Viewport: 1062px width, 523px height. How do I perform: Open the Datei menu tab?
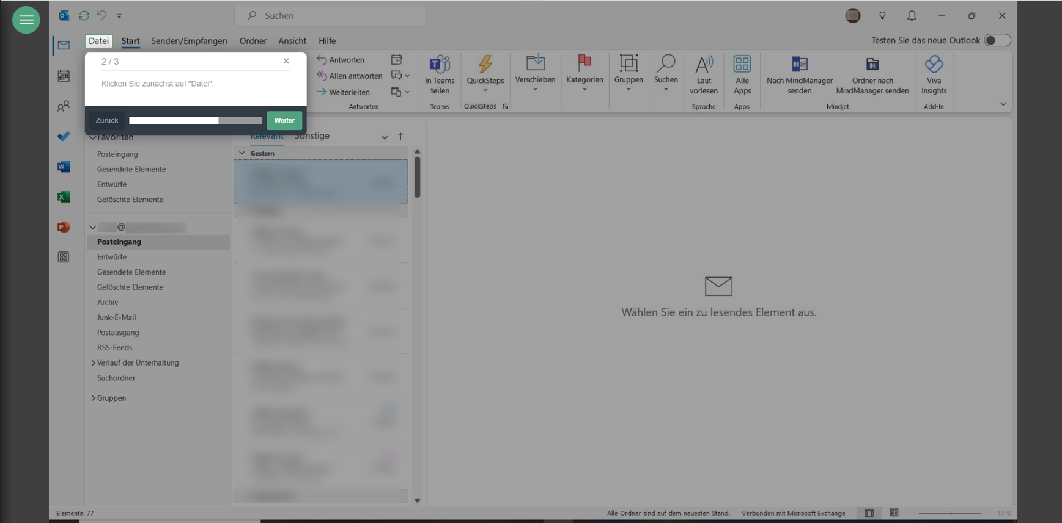[x=98, y=41]
